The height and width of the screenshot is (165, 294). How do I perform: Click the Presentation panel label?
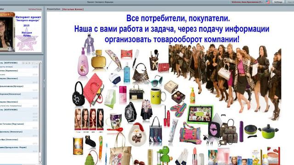(x=54, y=9)
